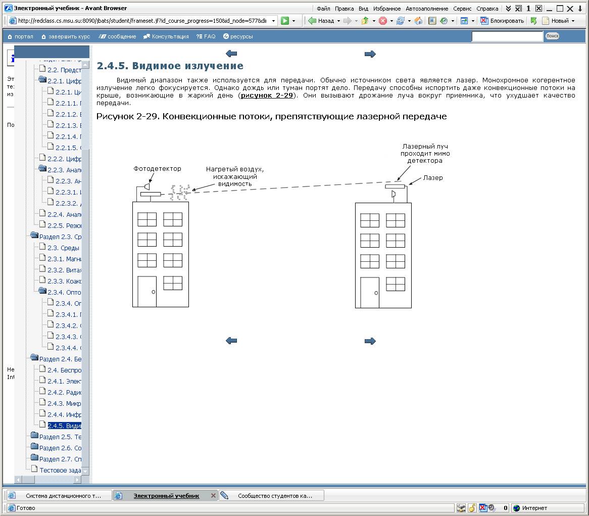Image resolution: width=589 pixels, height=516 pixels.
Task: Click the address bar URL field
Action: [x=142, y=21]
